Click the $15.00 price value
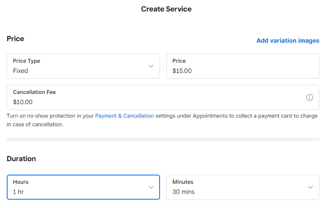This screenshot has height=208, width=327. coord(182,71)
